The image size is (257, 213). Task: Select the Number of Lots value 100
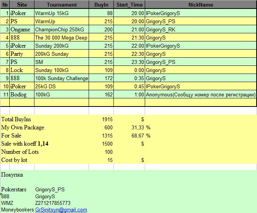[x=108, y=152]
